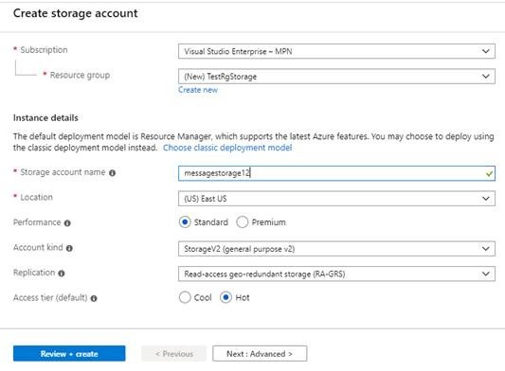Choose Cool access tier
This screenshot has height=371, width=505.
pos(185,297)
